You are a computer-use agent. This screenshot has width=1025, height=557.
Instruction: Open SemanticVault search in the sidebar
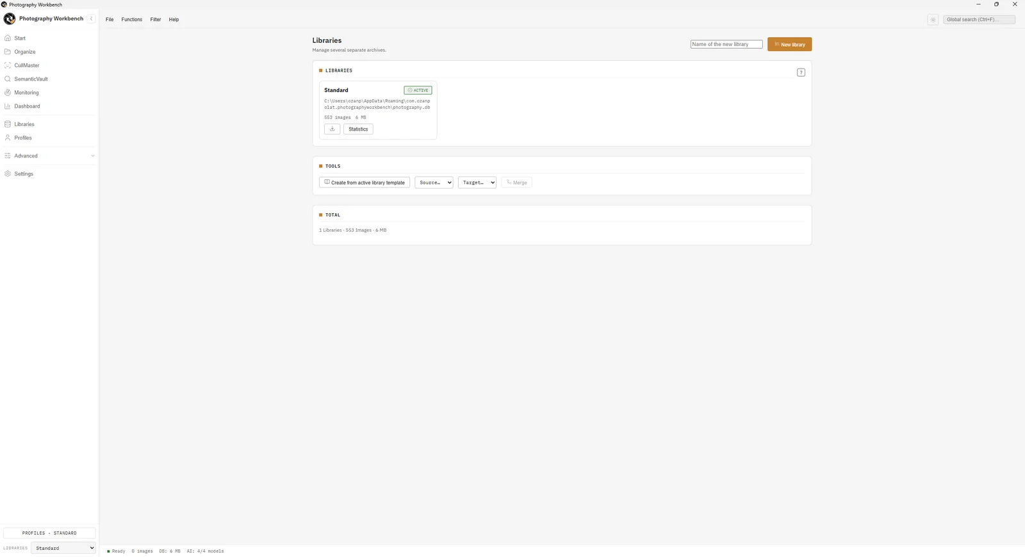click(49, 79)
